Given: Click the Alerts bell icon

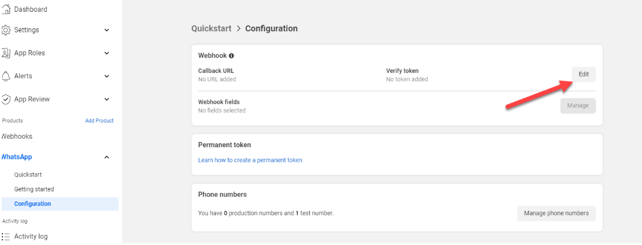Looking at the screenshot, I should pyautogui.click(x=6, y=76).
